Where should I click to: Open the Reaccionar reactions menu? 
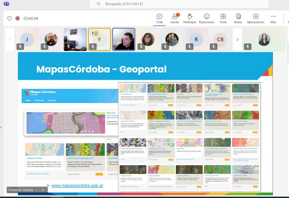(x=207, y=19)
